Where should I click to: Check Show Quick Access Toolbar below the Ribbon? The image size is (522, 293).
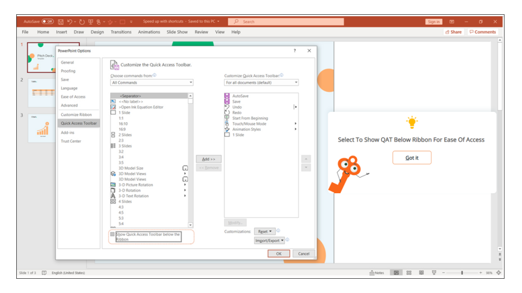[113, 235]
